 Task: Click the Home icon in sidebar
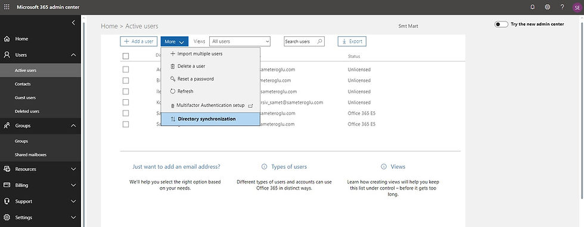(x=7, y=39)
